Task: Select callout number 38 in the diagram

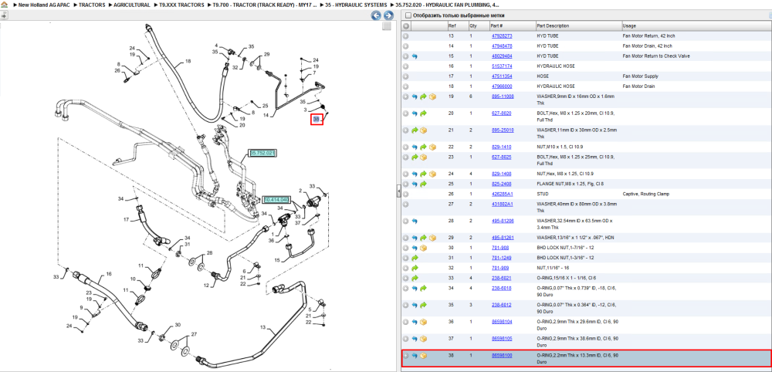Action: point(317,119)
